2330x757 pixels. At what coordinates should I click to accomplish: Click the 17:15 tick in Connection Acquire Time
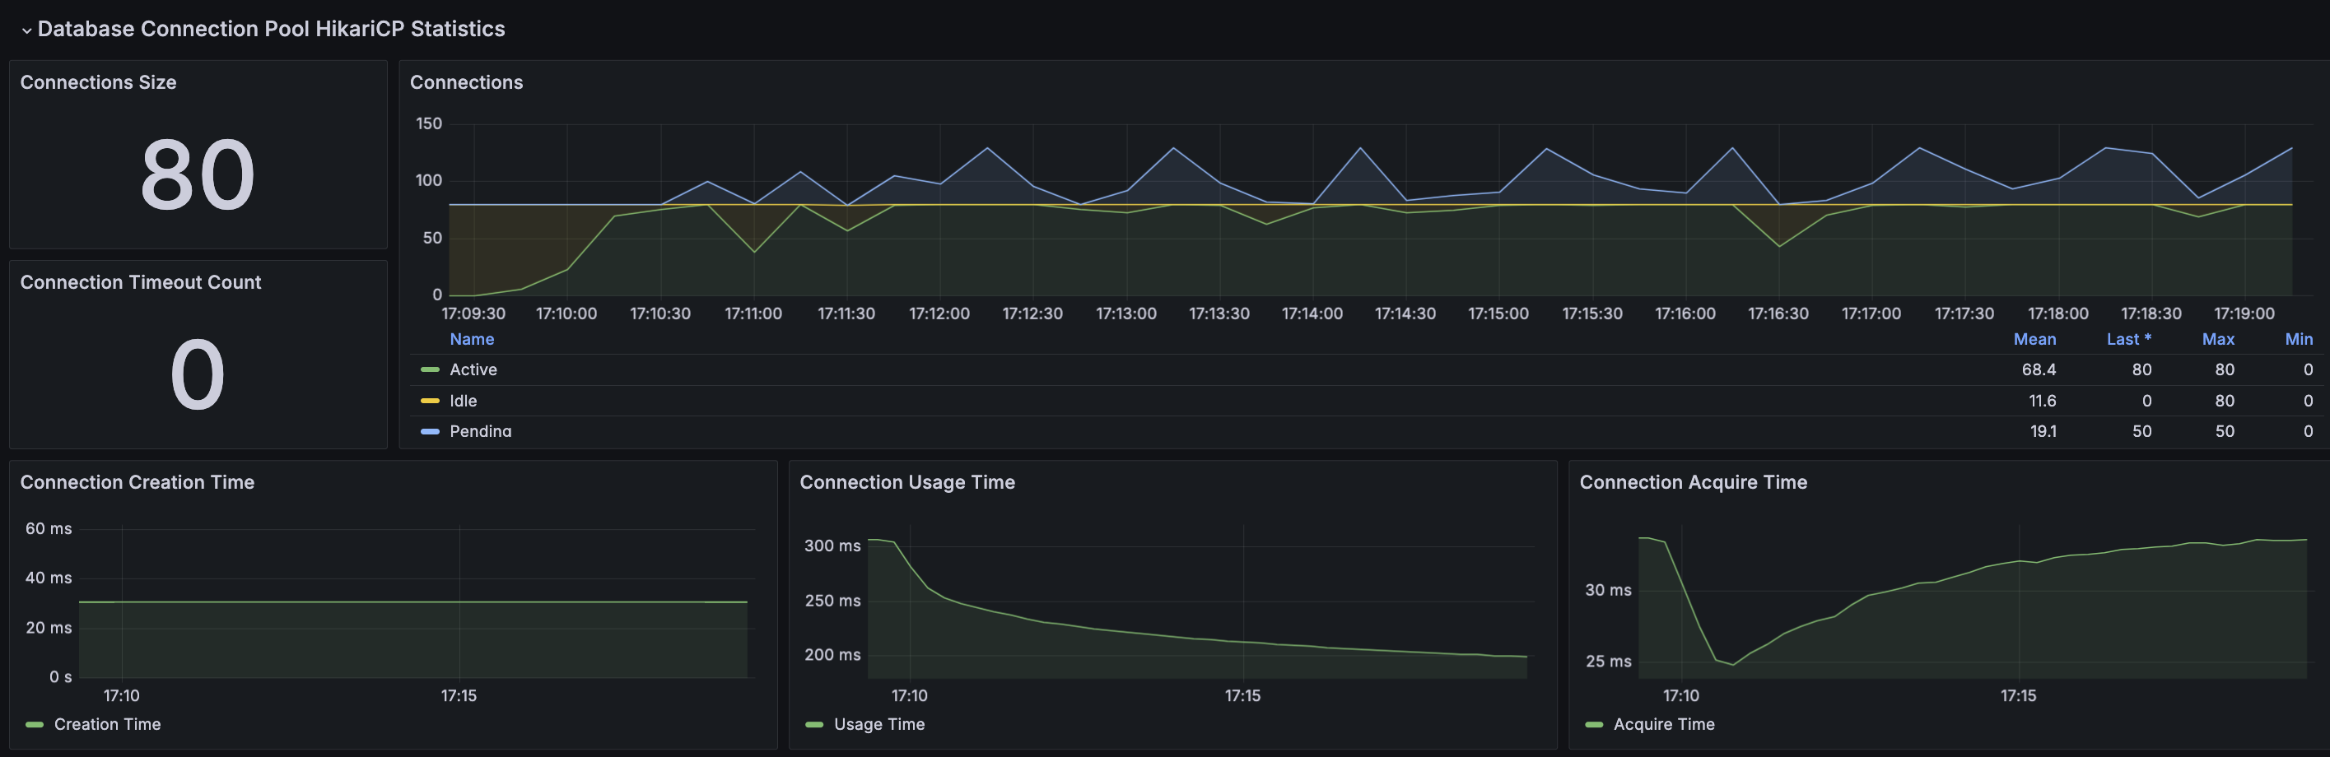[2018, 695]
